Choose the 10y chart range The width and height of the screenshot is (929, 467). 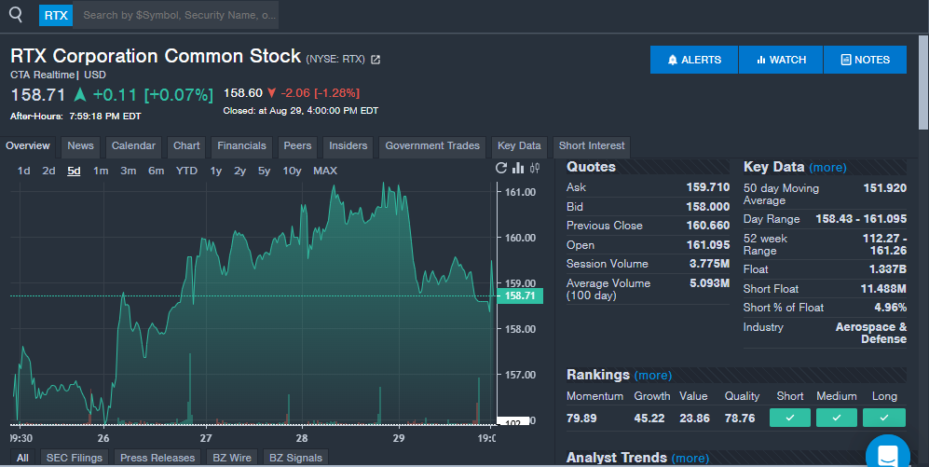point(292,172)
